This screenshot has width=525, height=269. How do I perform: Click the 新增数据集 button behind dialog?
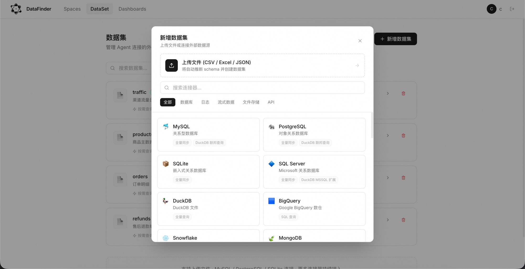click(x=395, y=39)
